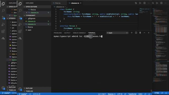
Task: Click LF end of line setting
Action: 125,94
